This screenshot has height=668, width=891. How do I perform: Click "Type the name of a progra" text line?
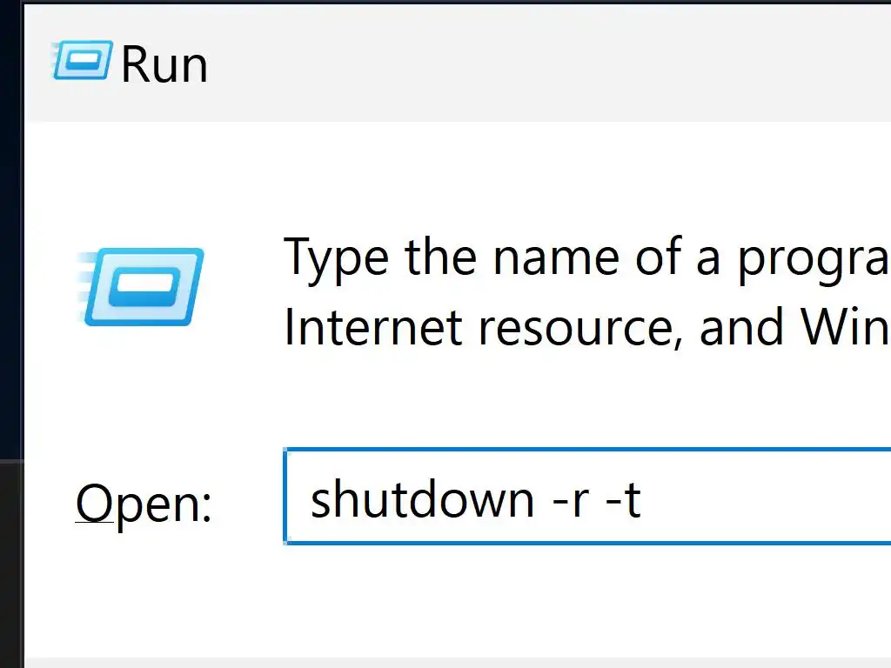tap(587, 257)
